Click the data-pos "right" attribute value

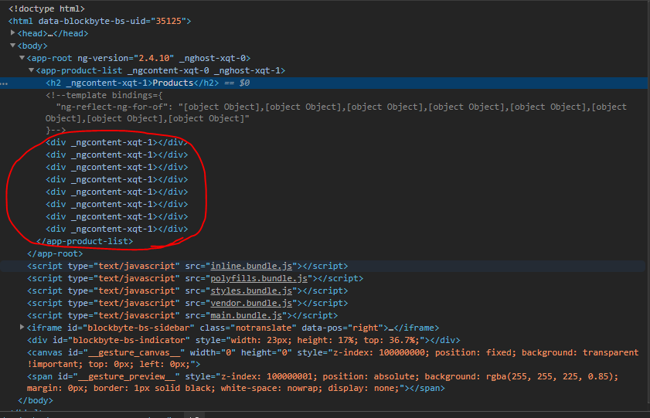click(366, 328)
